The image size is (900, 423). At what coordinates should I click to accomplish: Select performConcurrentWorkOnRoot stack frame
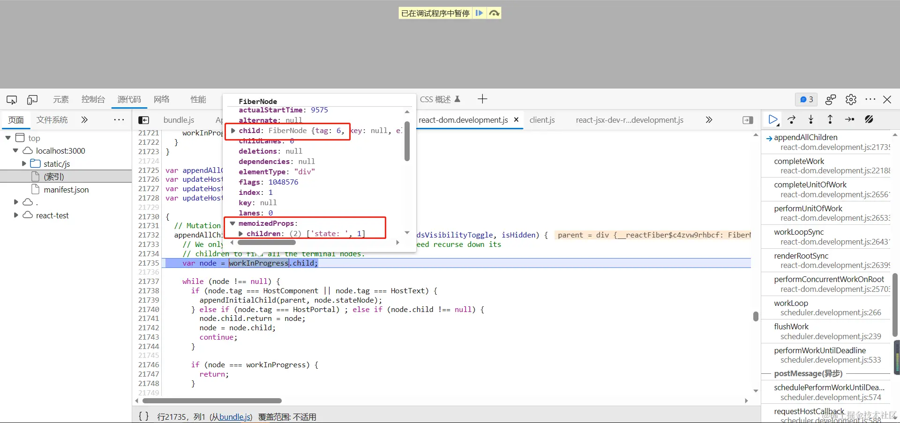[x=826, y=284]
